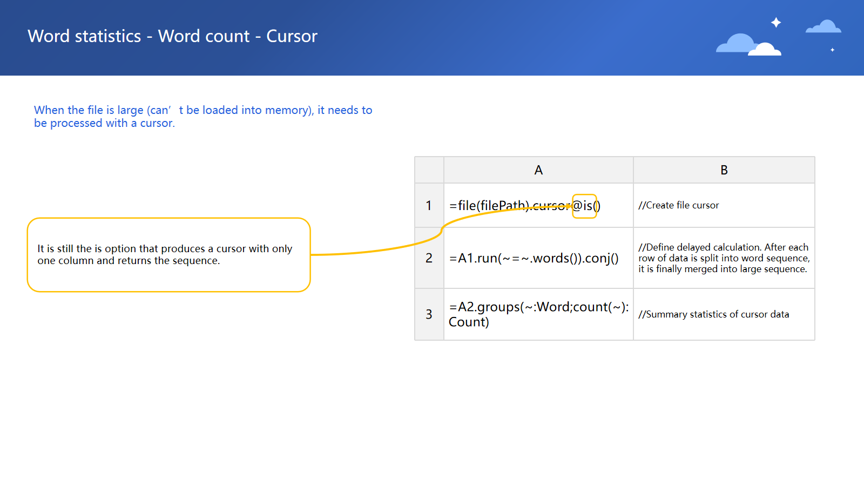
Task: Click the '//Summary statistics of cursor data' cell
Action: click(x=724, y=314)
